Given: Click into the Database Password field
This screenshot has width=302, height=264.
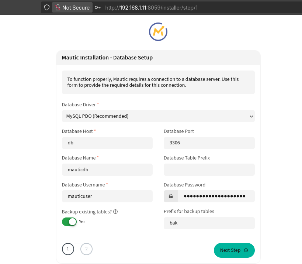Looking at the screenshot, I should point(216,196).
